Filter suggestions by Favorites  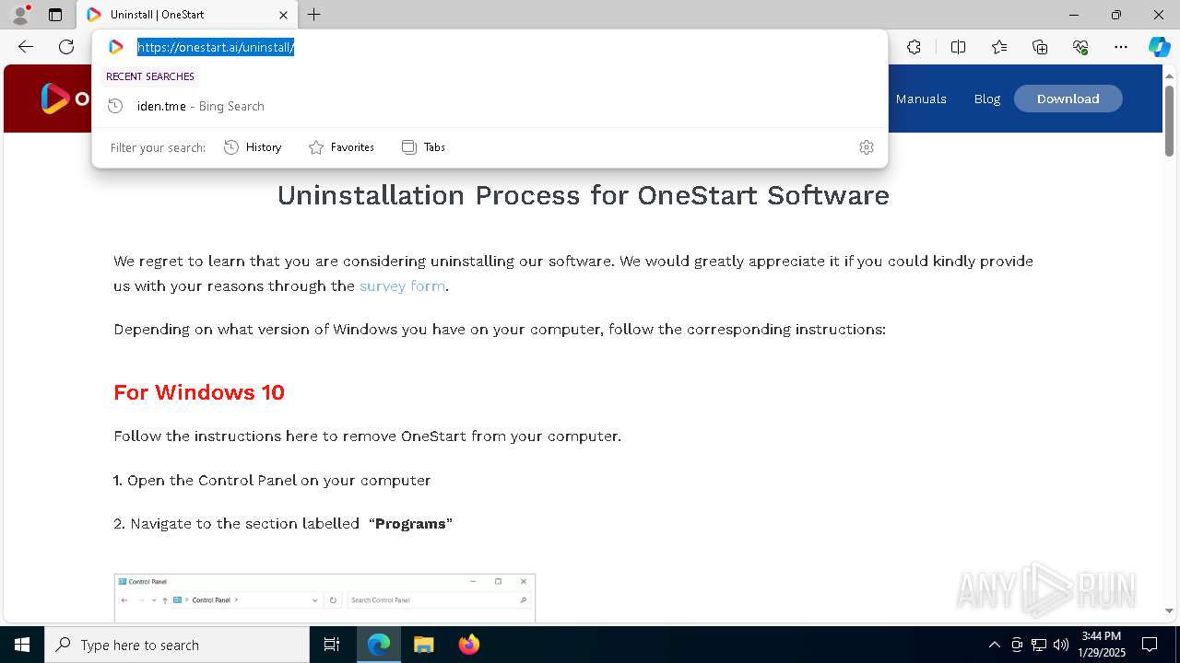(341, 147)
